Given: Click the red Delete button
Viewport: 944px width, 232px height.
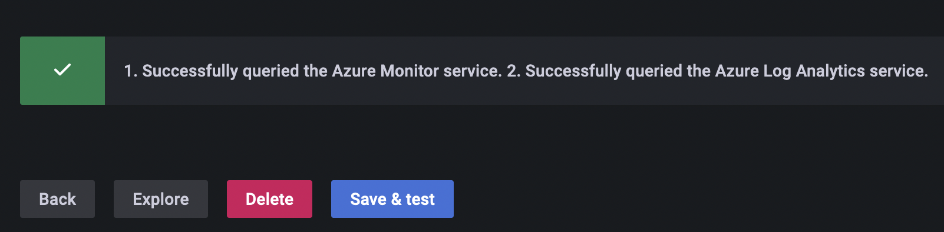Looking at the screenshot, I should (269, 199).
